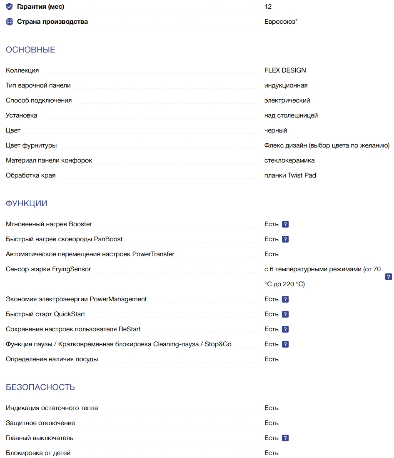
Task: Click the warranty shield icon
Action: tap(10, 7)
